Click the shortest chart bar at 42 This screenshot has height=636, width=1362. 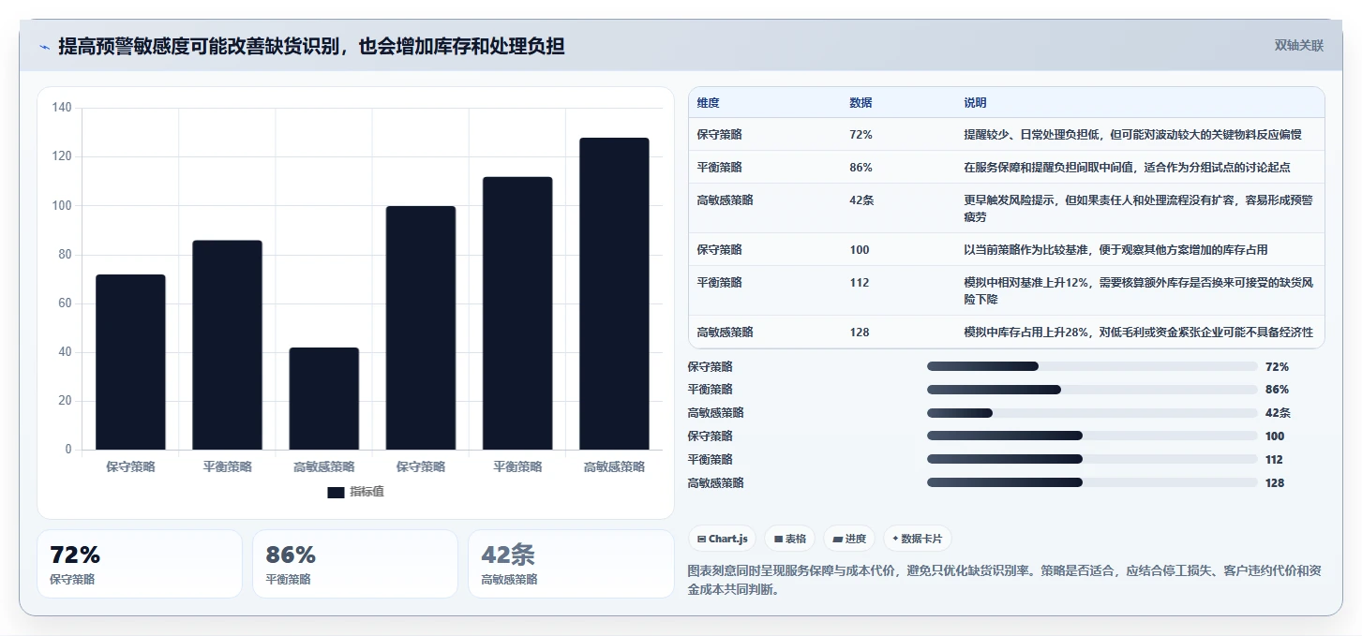[324, 399]
